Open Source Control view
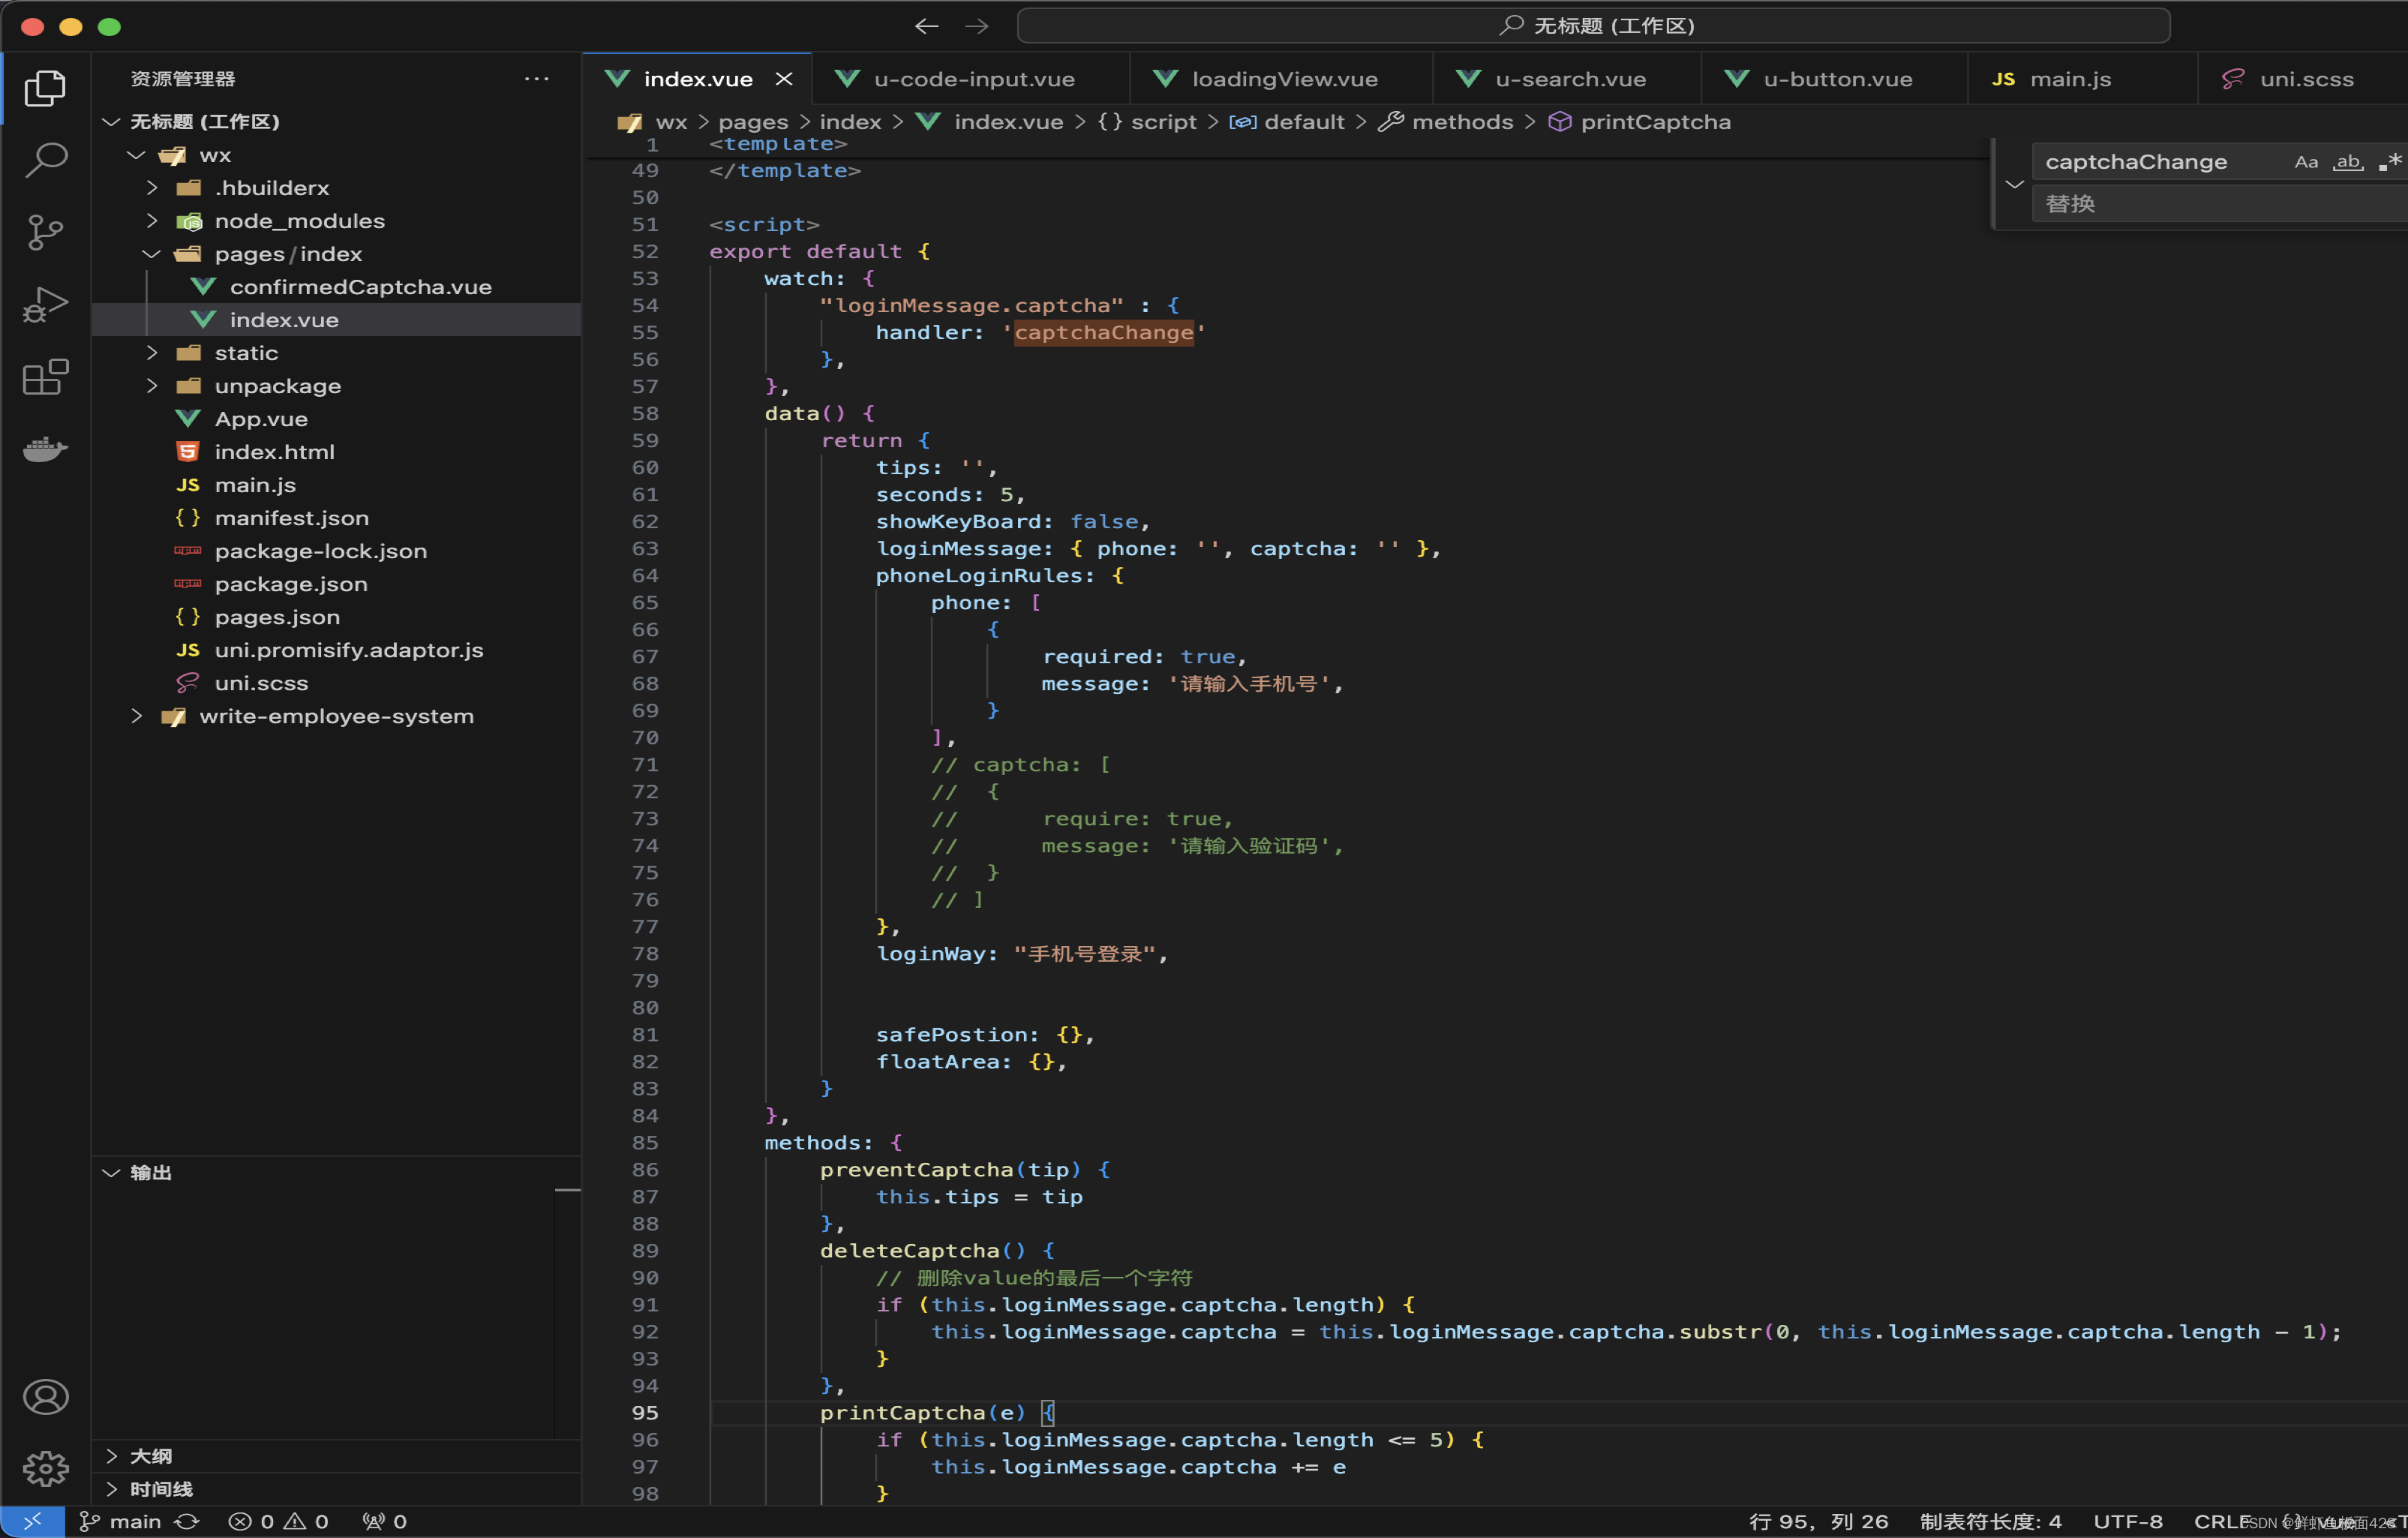The image size is (2408, 1538). 45,232
